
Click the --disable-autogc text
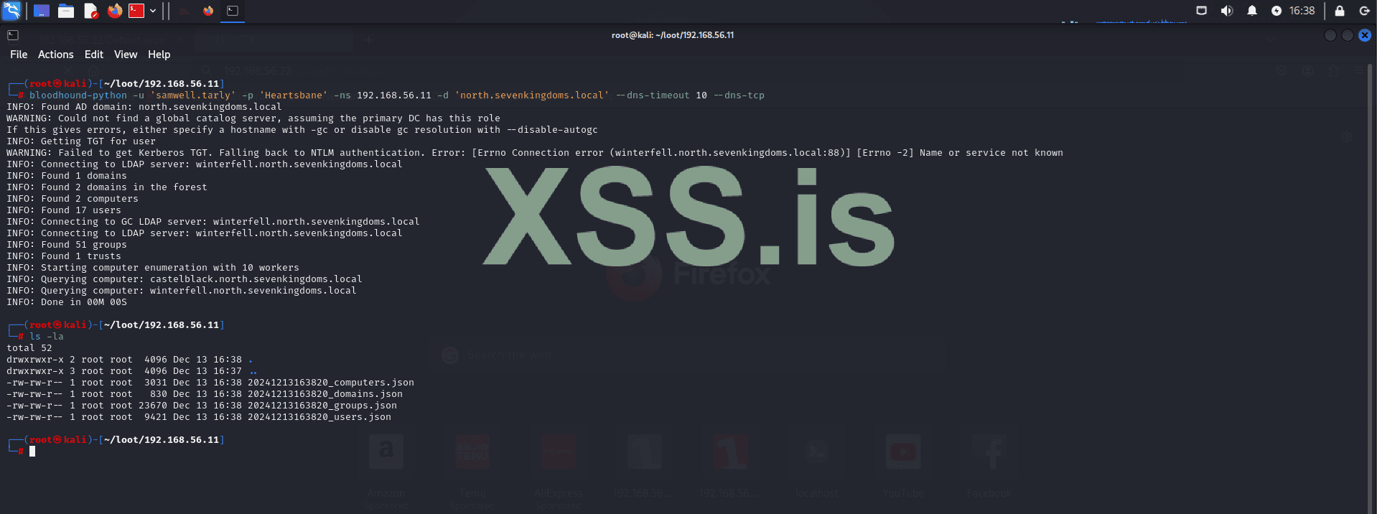point(552,130)
